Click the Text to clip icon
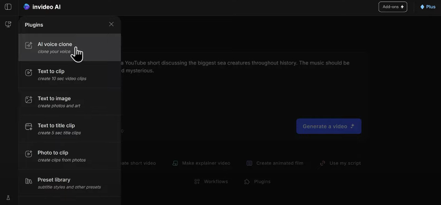The image size is (441, 205). [x=28, y=72]
